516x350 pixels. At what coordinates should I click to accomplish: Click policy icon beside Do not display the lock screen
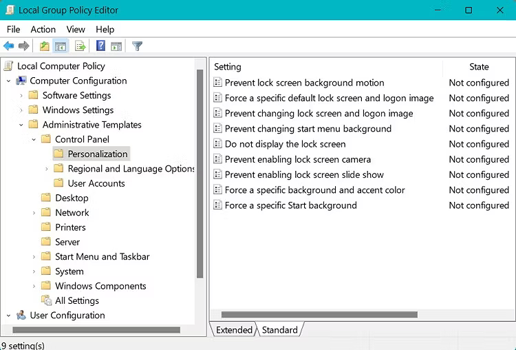click(217, 144)
